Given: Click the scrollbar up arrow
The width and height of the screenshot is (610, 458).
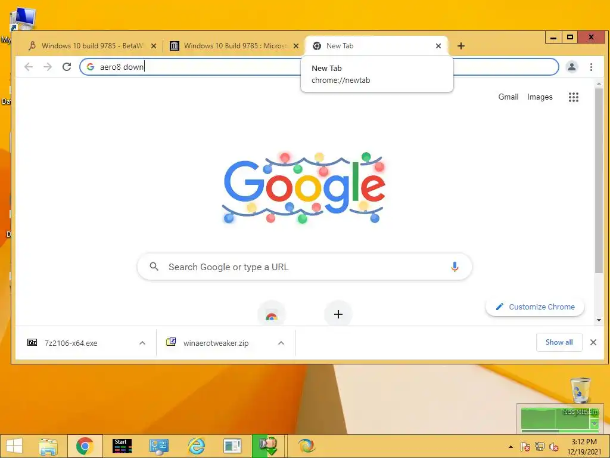Looking at the screenshot, I should click(599, 83).
